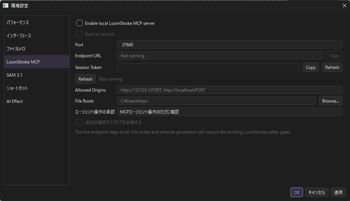This screenshot has width=350, height=201.
Task: Select the ファイルI/O category
Action: tap(37, 49)
